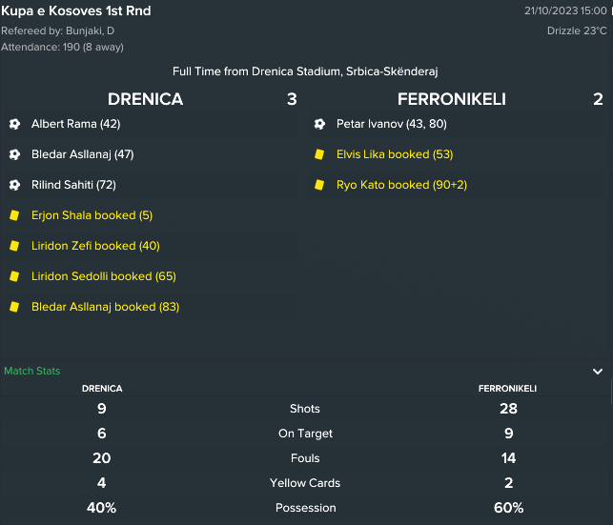The height and width of the screenshot is (525, 613).
Task: Click goal icon beside Albert Rama
Action: [14, 124]
